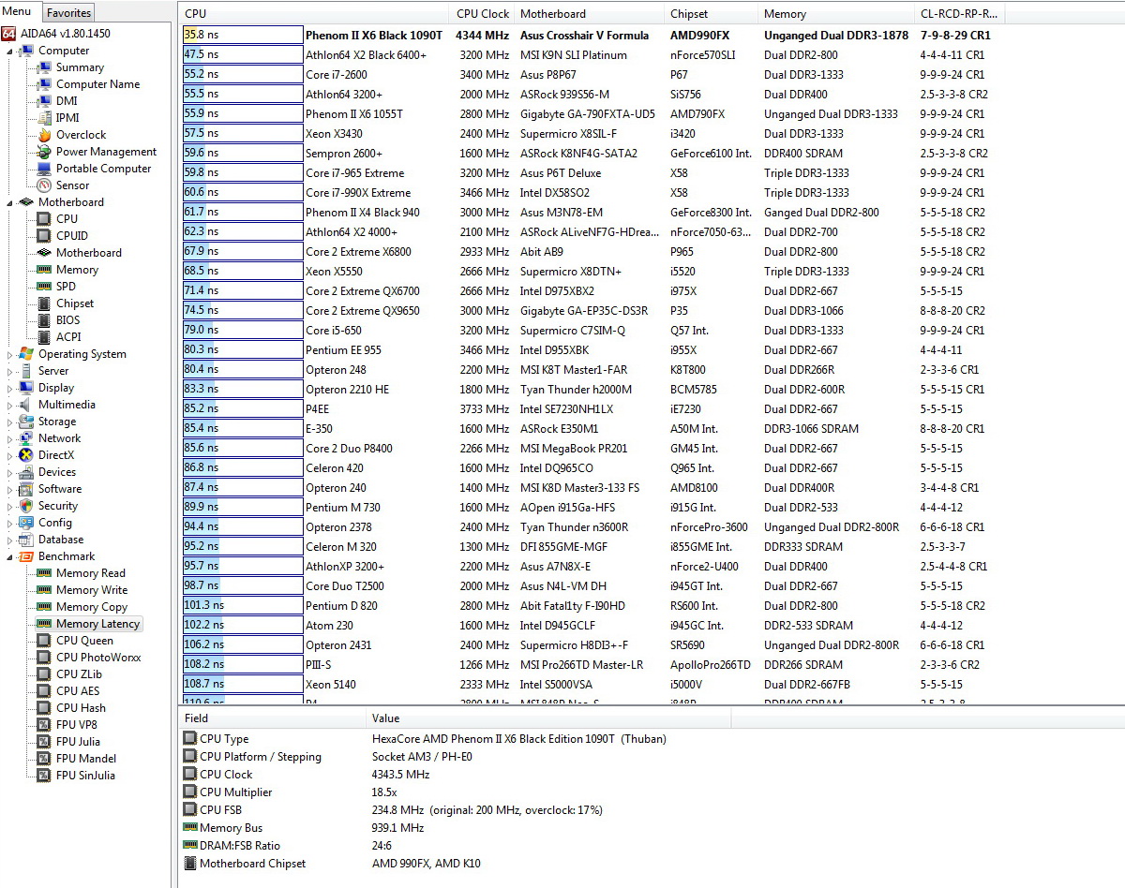Select the Phenom II X6 Black 1090T row
The width and height of the screenshot is (1125, 888).
pos(652,35)
